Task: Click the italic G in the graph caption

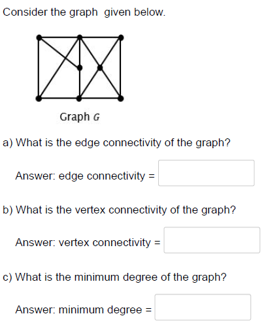Action: (97, 118)
